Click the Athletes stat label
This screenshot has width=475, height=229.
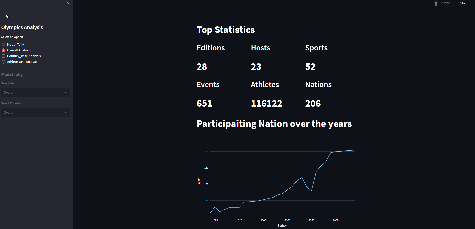pyautogui.click(x=265, y=85)
